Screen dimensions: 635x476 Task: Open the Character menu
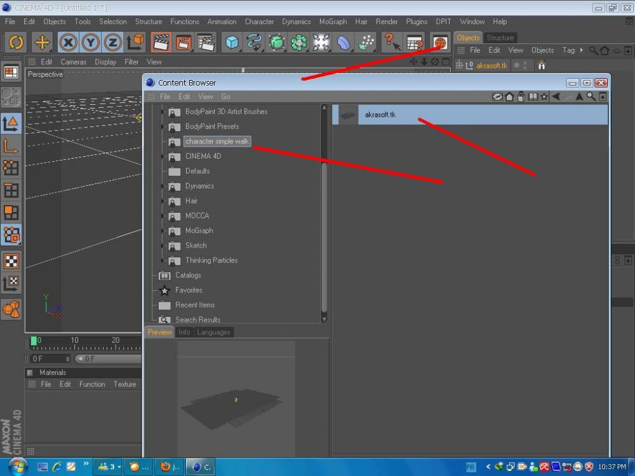tap(259, 22)
